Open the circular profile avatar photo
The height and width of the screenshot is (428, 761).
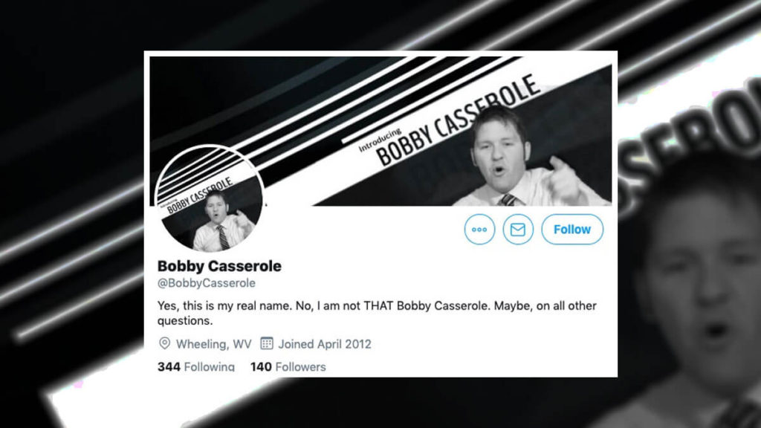[210, 198]
